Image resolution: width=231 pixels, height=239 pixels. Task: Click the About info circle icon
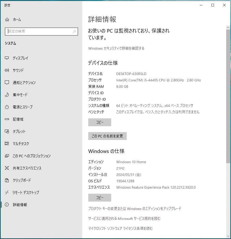(7, 205)
